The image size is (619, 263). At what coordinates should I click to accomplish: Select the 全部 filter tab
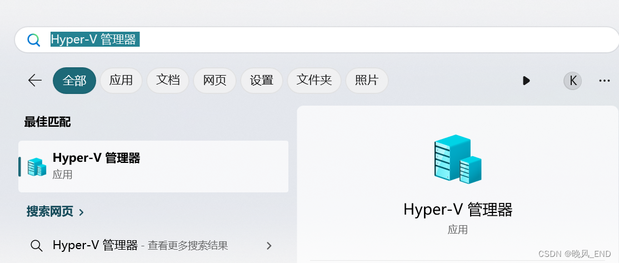(74, 81)
